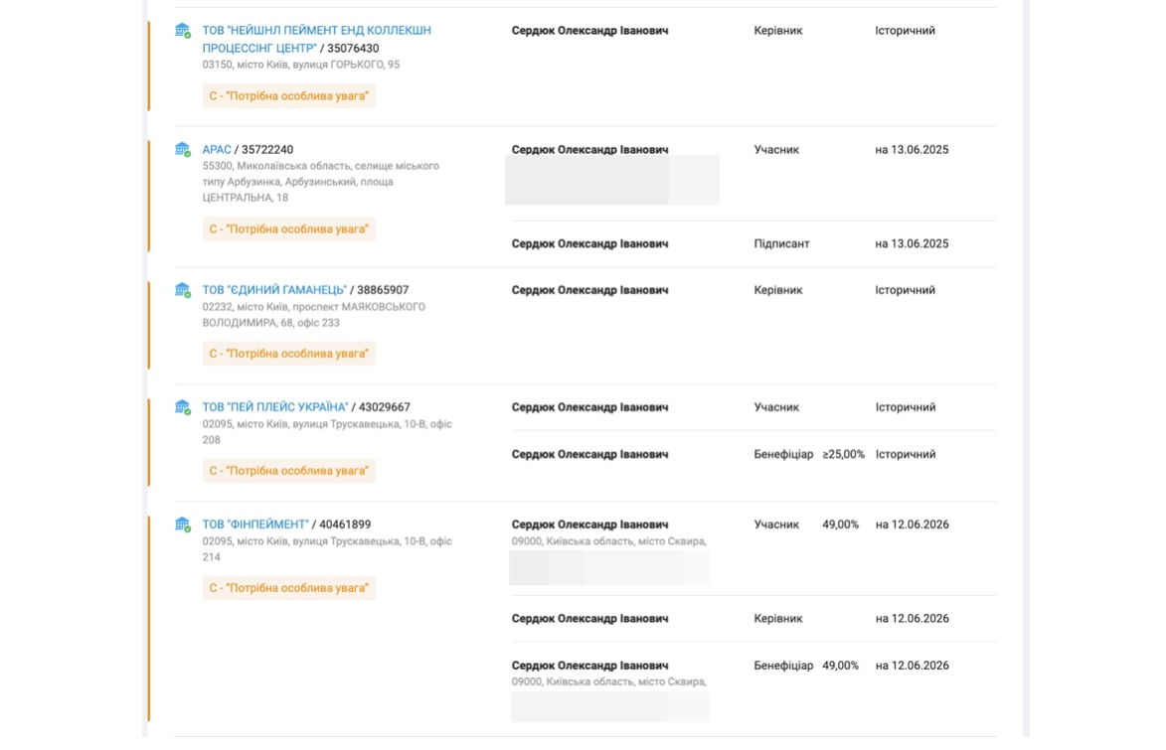
Task: Click the attention badge under ФІНПЕЙМЕНТ
Action: [288, 588]
